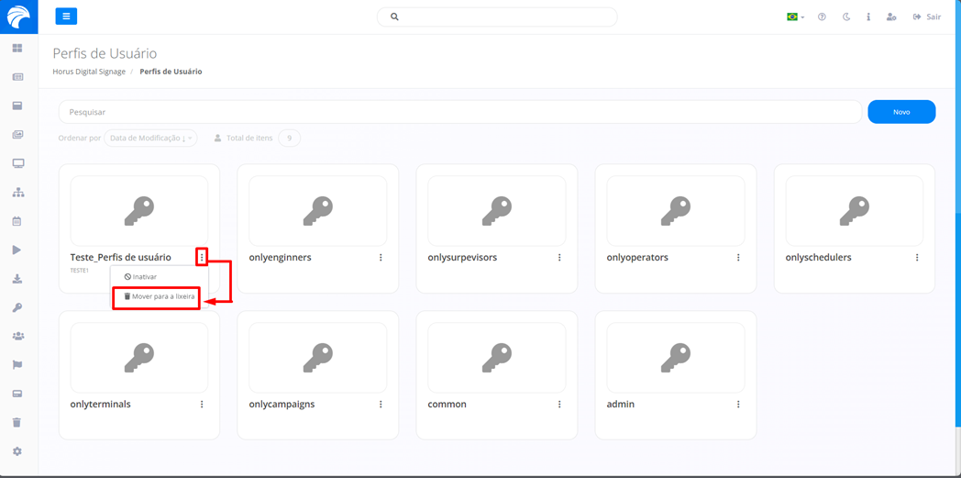Open options menu for onlyenginners
This screenshot has width=961, height=478.
coord(381,258)
